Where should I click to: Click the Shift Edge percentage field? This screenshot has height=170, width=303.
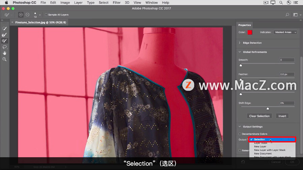coord(287,103)
